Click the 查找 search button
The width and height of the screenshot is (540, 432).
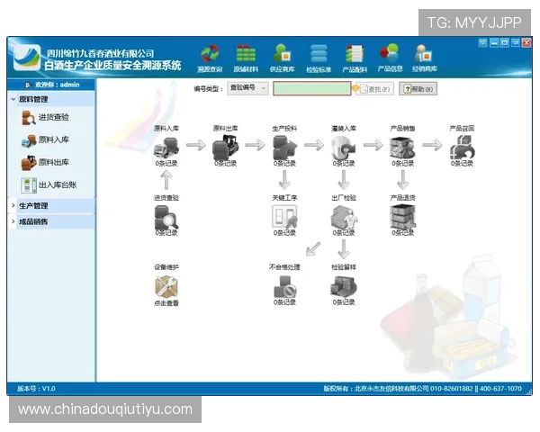point(376,89)
